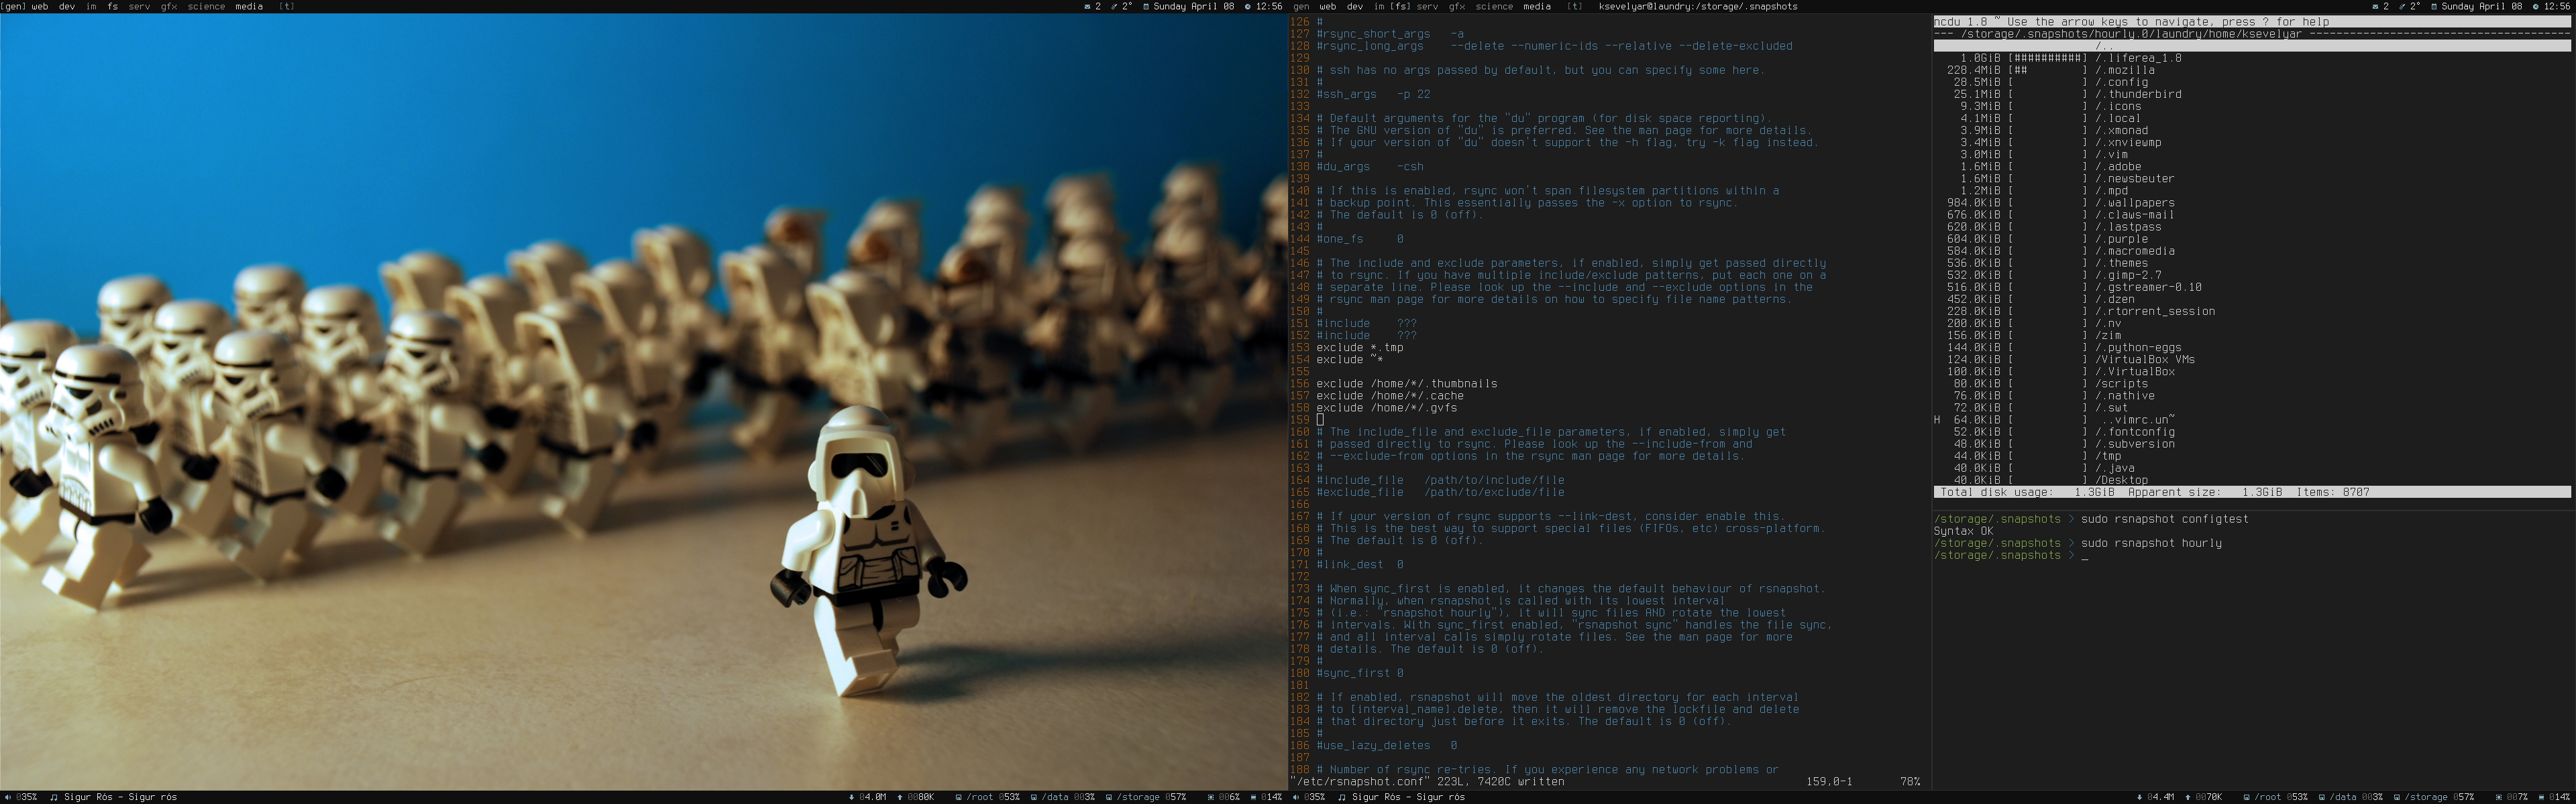Click the music note icon below the vim editor
2576x804 pixels.
(1342, 797)
